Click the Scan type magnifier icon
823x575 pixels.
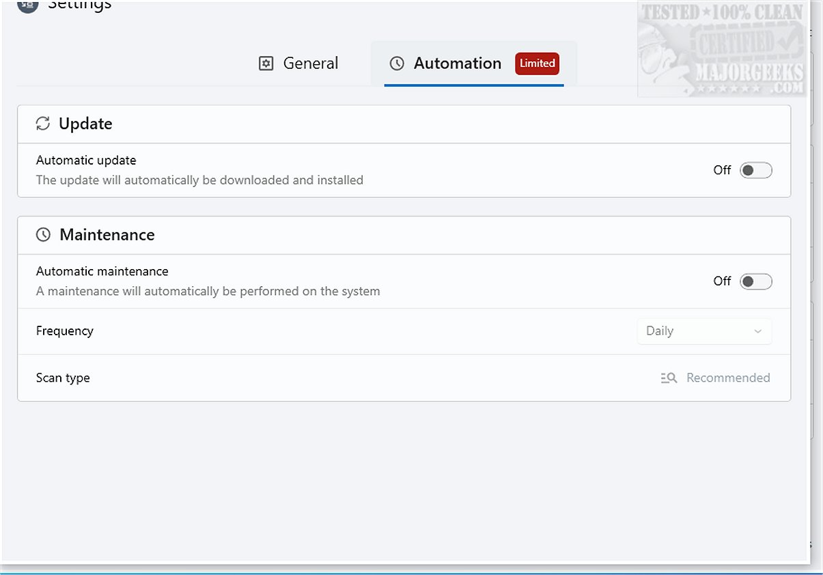click(x=669, y=378)
